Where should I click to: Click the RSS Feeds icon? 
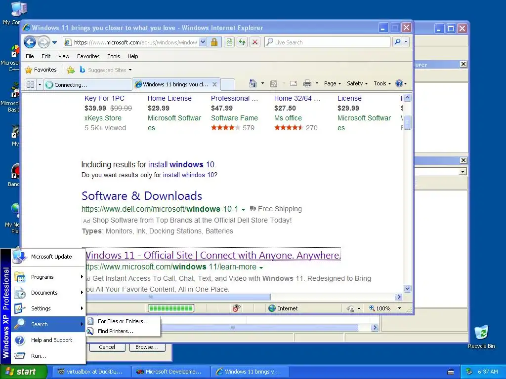pyautogui.click(x=274, y=84)
